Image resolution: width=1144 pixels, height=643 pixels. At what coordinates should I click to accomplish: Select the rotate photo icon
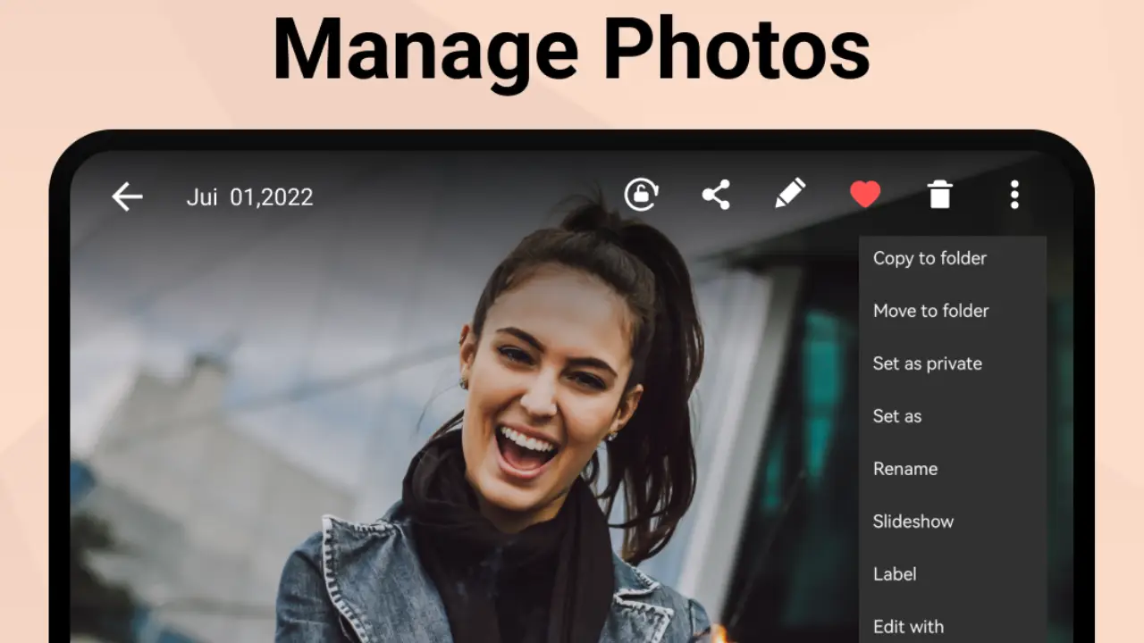pos(642,195)
